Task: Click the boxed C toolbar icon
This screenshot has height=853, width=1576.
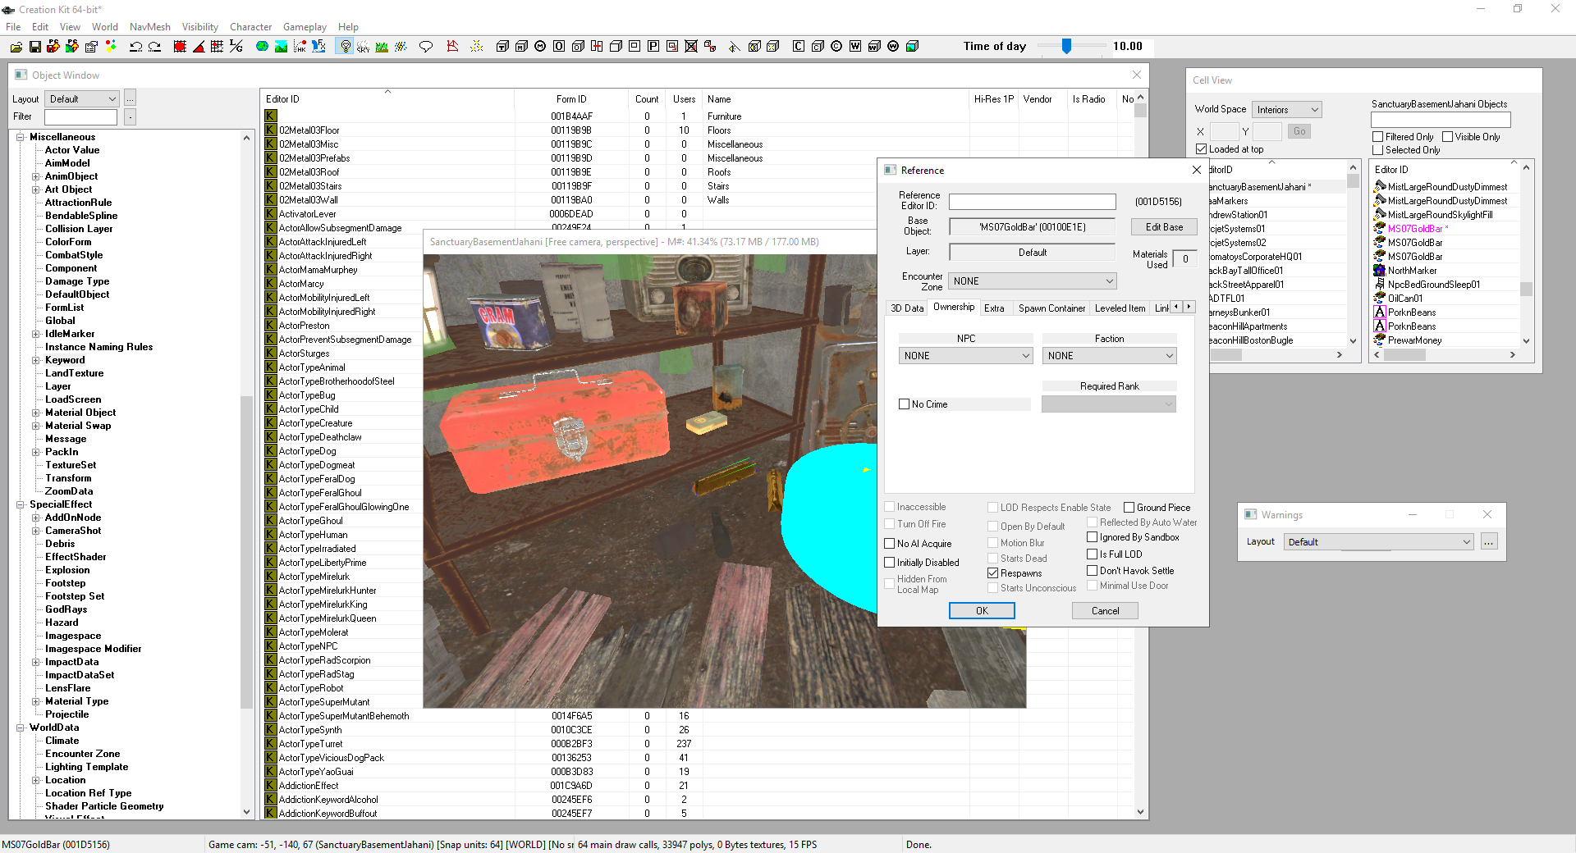Action: coord(799,47)
